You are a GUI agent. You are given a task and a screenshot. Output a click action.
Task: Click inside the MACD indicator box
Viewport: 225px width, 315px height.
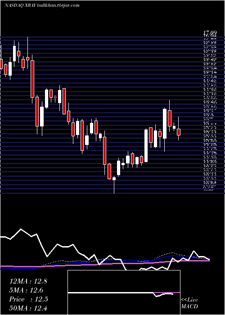(x=124, y=292)
